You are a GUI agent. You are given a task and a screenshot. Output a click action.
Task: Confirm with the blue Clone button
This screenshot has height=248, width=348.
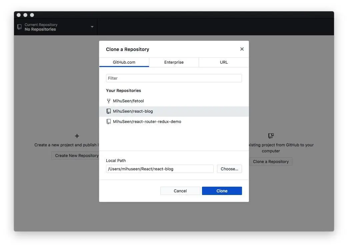[x=222, y=191]
